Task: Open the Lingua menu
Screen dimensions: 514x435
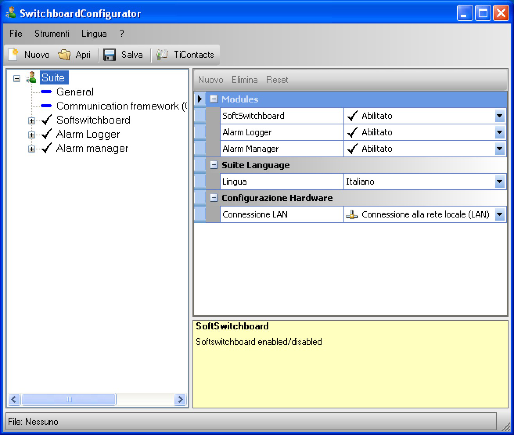Action: (94, 34)
